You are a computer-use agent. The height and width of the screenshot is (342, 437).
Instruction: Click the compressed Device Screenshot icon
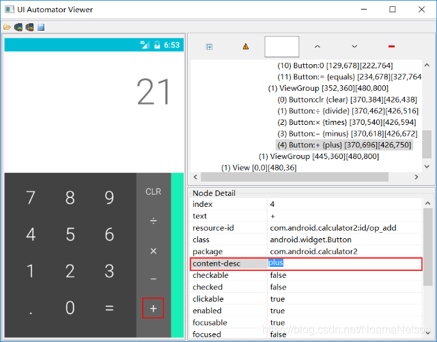tap(29, 27)
